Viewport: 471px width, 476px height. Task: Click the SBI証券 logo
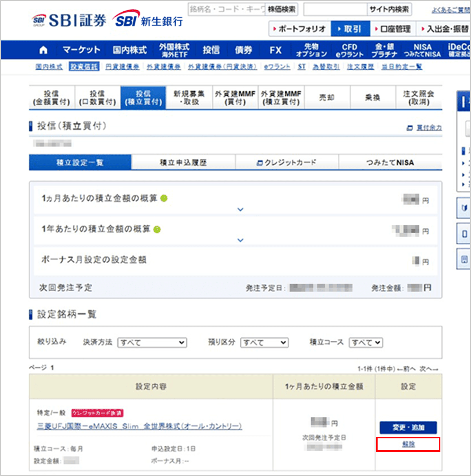69,20
